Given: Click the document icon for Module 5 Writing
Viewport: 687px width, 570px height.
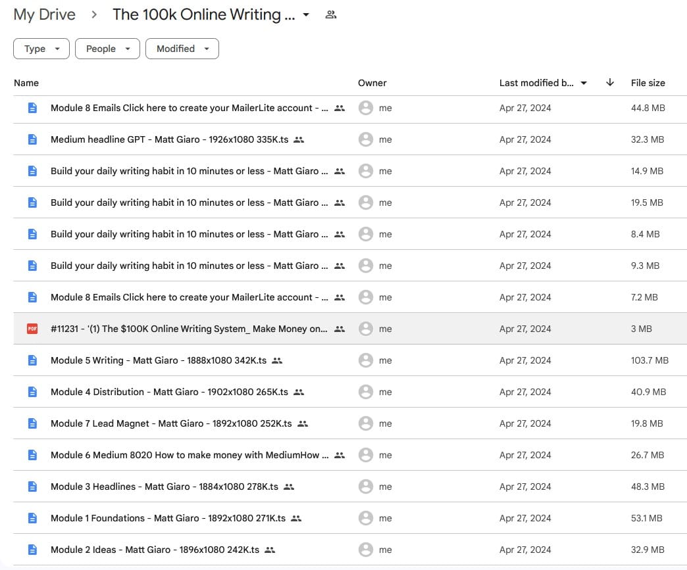Looking at the screenshot, I should click(32, 360).
